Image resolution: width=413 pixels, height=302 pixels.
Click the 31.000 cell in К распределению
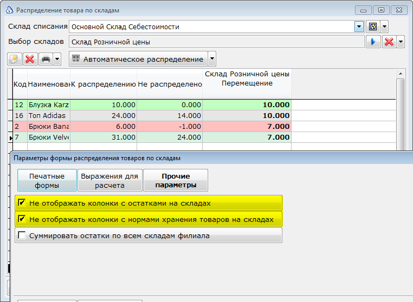pyautogui.click(x=104, y=137)
